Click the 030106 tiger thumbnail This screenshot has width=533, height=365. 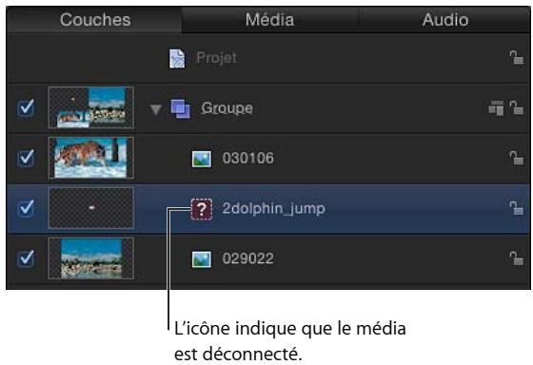point(91,158)
